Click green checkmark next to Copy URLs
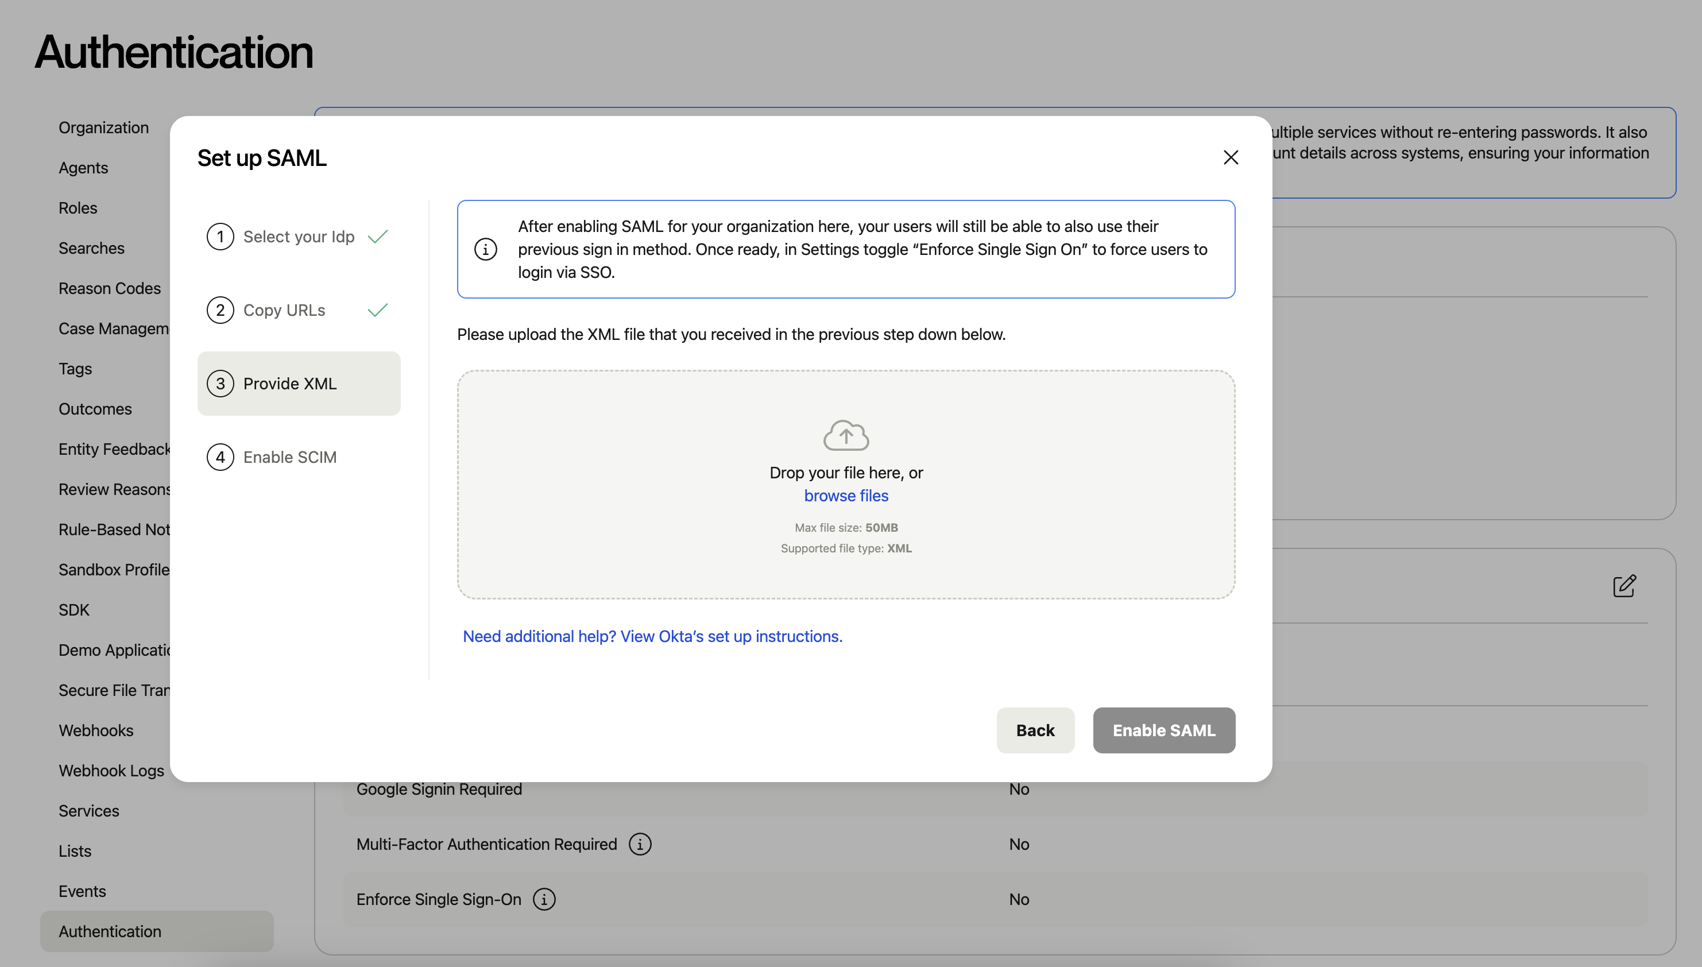1702x967 pixels. pyautogui.click(x=377, y=310)
